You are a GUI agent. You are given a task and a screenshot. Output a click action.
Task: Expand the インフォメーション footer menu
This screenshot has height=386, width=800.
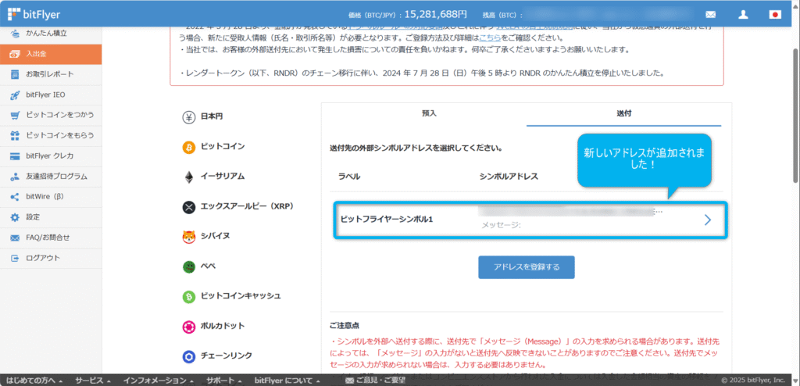(x=158, y=381)
